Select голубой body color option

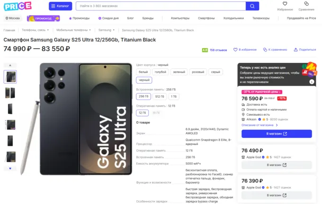[x=160, y=72]
